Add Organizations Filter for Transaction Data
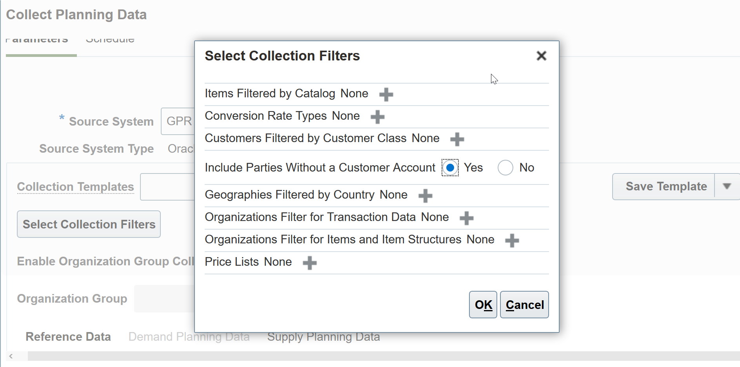Image resolution: width=740 pixels, height=367 pixels. (x=466, y=218)
